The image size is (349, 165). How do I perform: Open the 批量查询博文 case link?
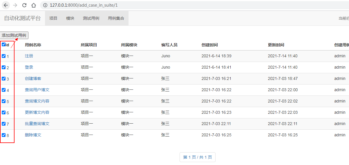(x=37, y=124)
